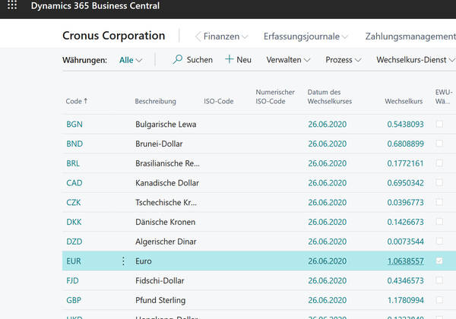Open the Finanzen navigation menu
Image resolution: width=456 pixels, height=319 pixels.
coord(226,36)
